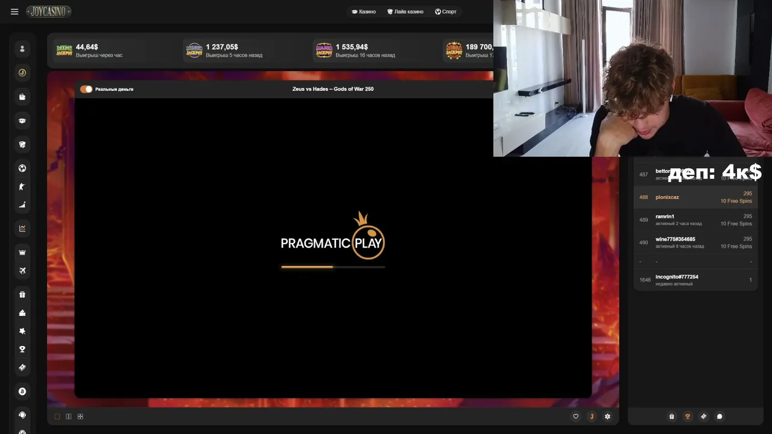The width and height of the screenshot is (772, 434).
Task: Open the playing cards sidebar icon
Action: [22, 145]
